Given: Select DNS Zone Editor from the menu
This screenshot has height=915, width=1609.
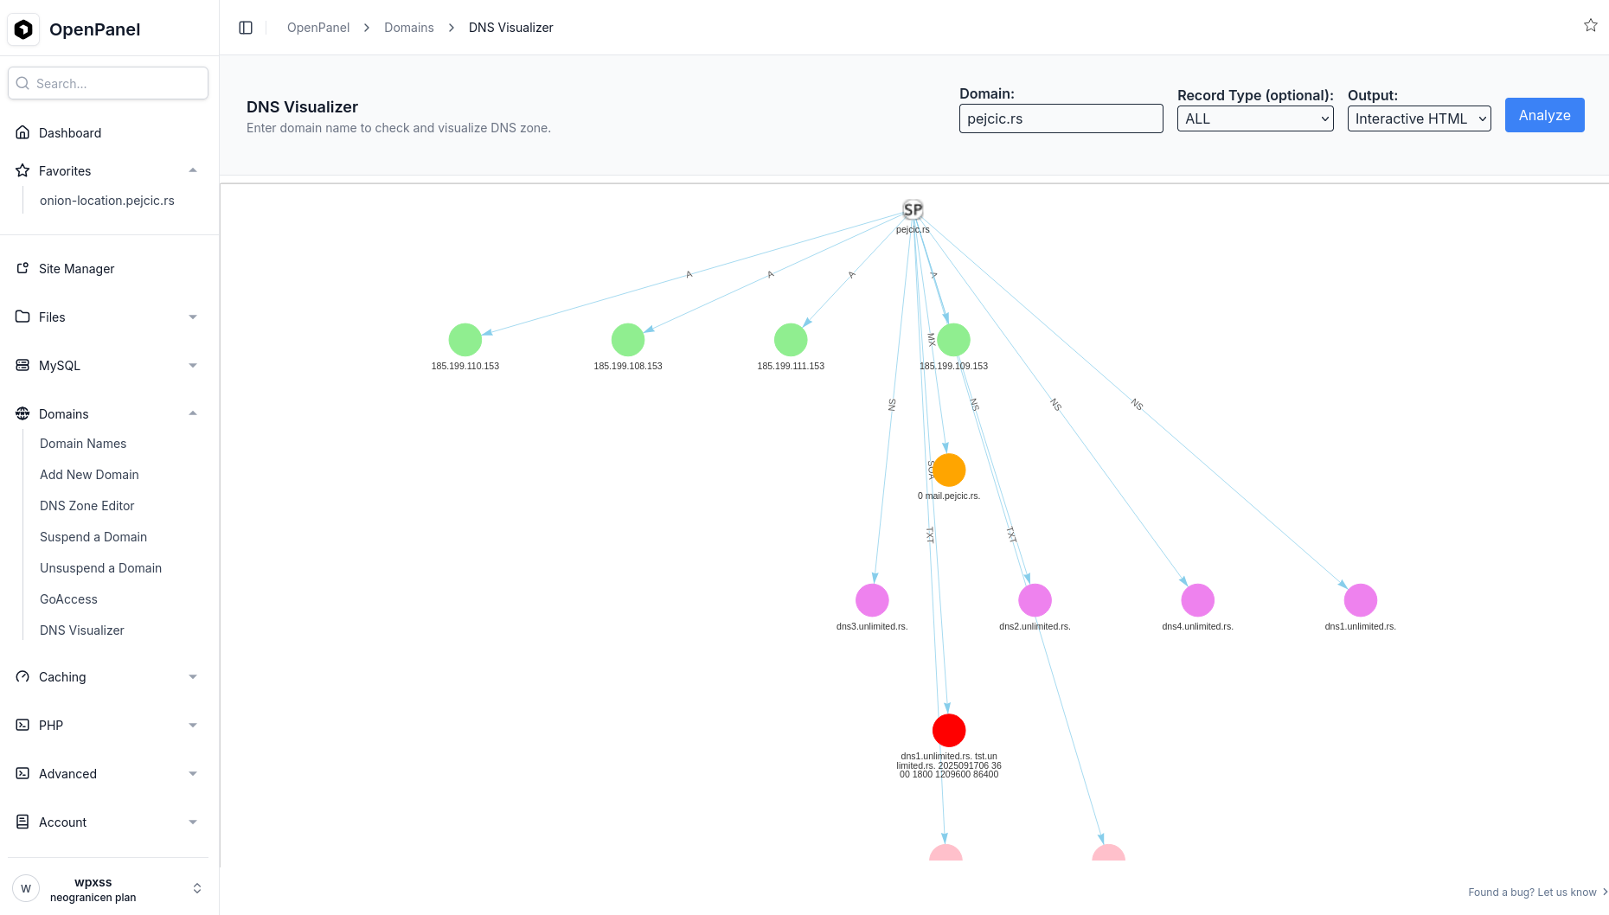Looking at the screenshot, I should coord(87,505).
